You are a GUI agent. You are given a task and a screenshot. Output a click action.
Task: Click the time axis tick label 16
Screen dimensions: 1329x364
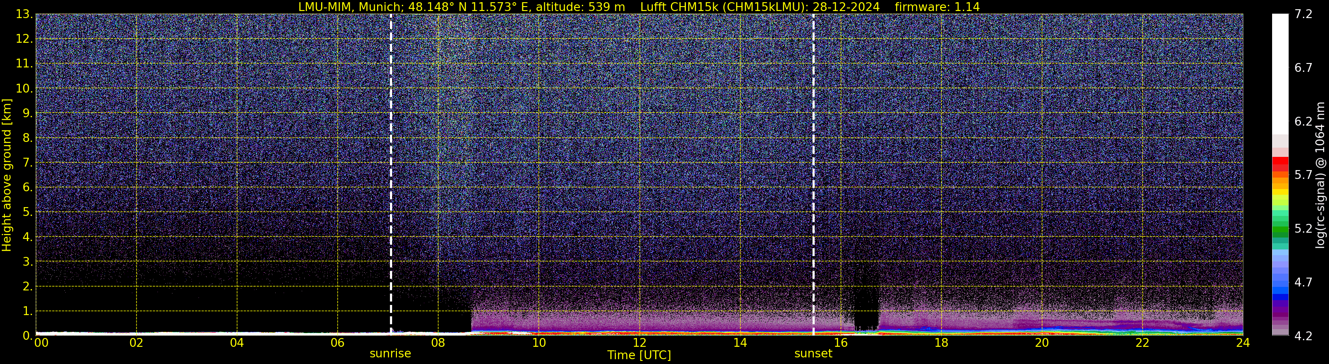840,343
